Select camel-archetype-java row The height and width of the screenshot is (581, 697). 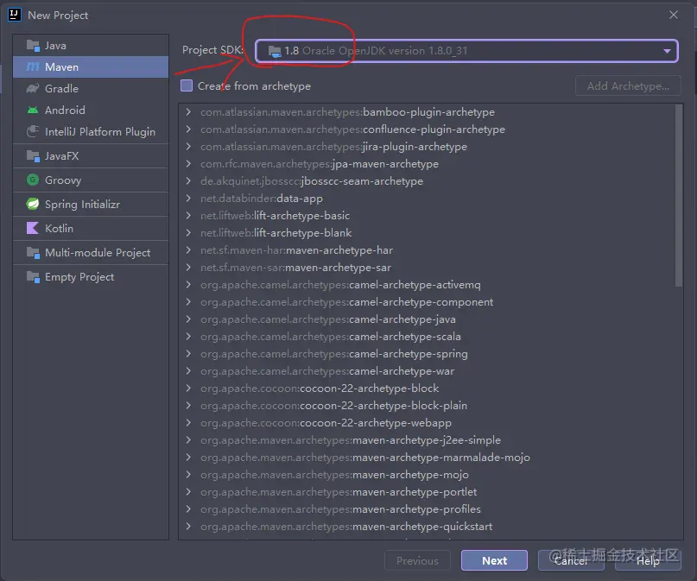point(427,319)
